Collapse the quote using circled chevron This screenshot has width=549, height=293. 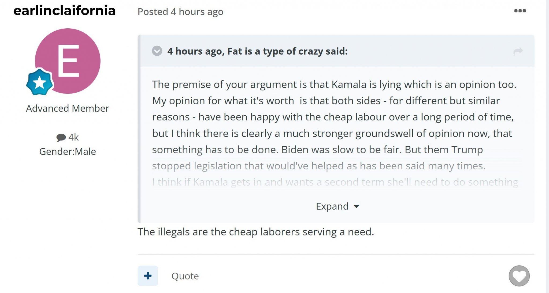[x=157, y=51]
